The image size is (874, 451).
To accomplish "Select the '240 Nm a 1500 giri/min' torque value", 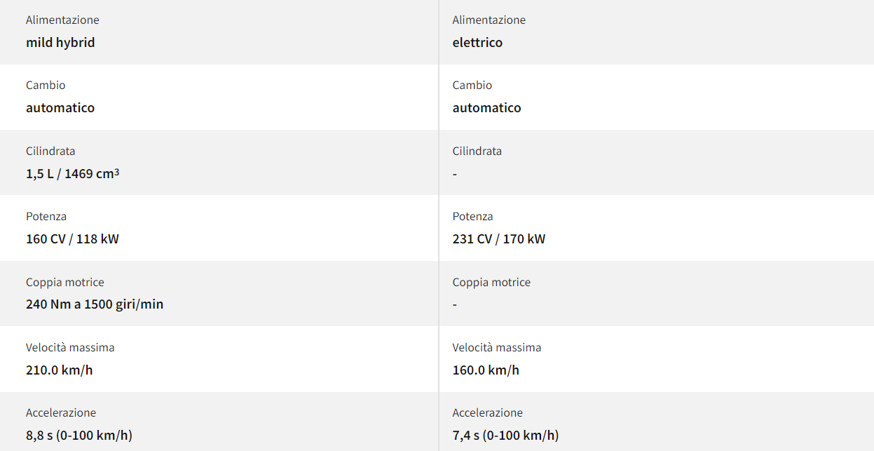I will pos(95,304).
